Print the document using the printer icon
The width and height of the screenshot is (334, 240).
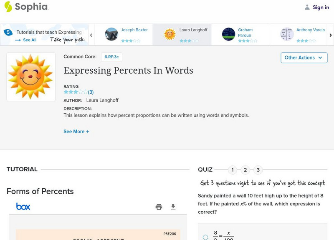pyautogui.click(x=159, y=207)
